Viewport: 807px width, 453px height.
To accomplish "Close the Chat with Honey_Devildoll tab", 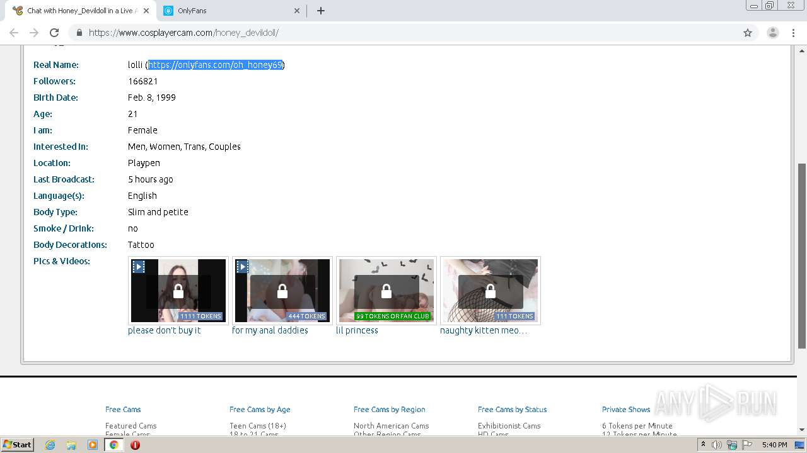I will click(146, 11).
